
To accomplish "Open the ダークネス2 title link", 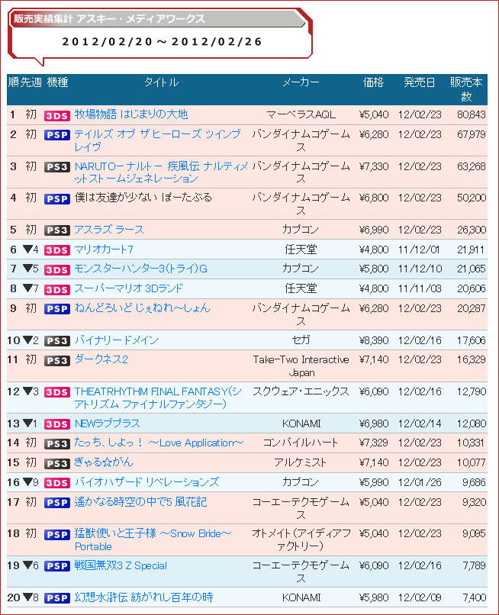I will pyautogui.click(x=101, y=359).
